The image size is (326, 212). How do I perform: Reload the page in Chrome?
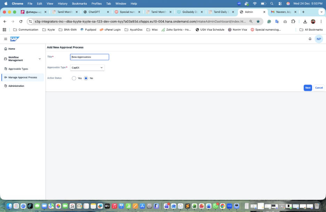21,21
